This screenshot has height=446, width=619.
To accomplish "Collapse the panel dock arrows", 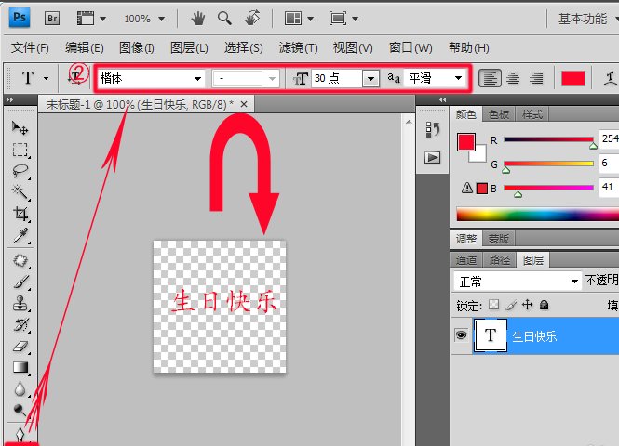I will coord(442,100).
